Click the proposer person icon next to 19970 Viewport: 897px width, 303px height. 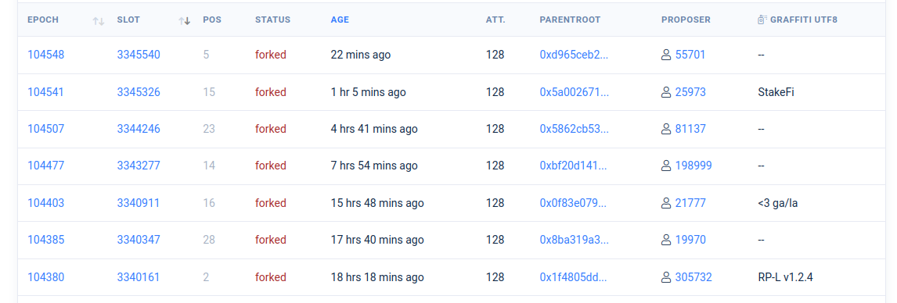[666, 241]
